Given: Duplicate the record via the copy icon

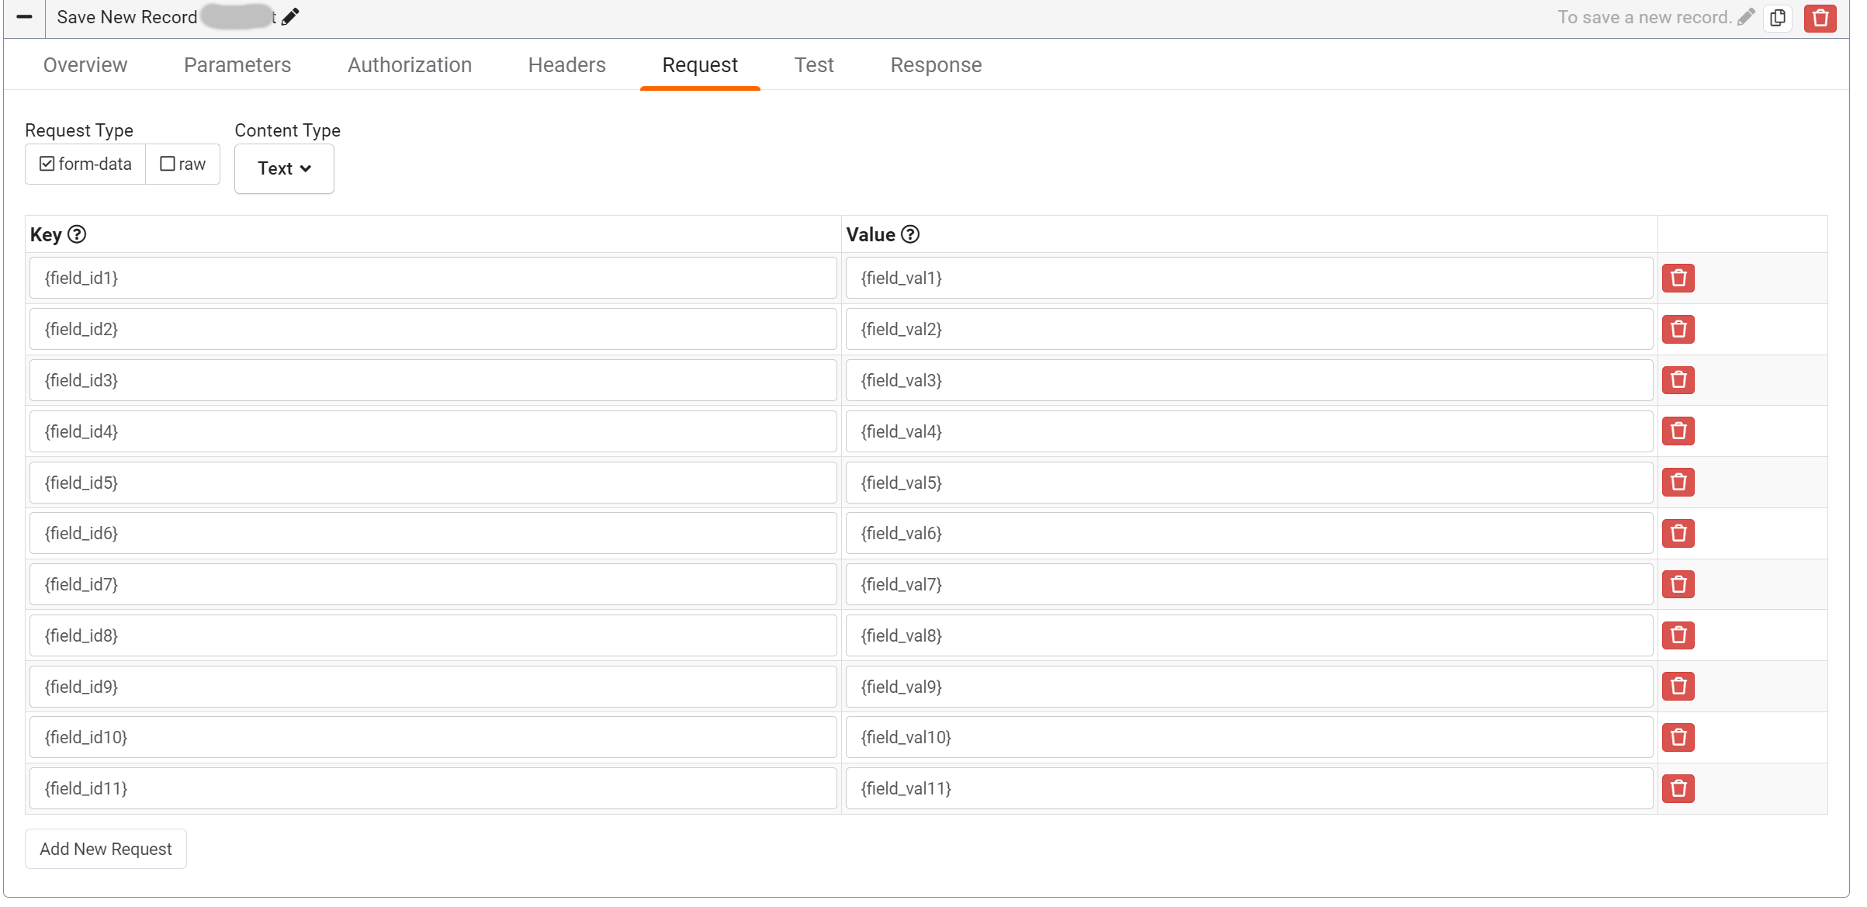Looking at the screenshot, I should click(1778, 18).
